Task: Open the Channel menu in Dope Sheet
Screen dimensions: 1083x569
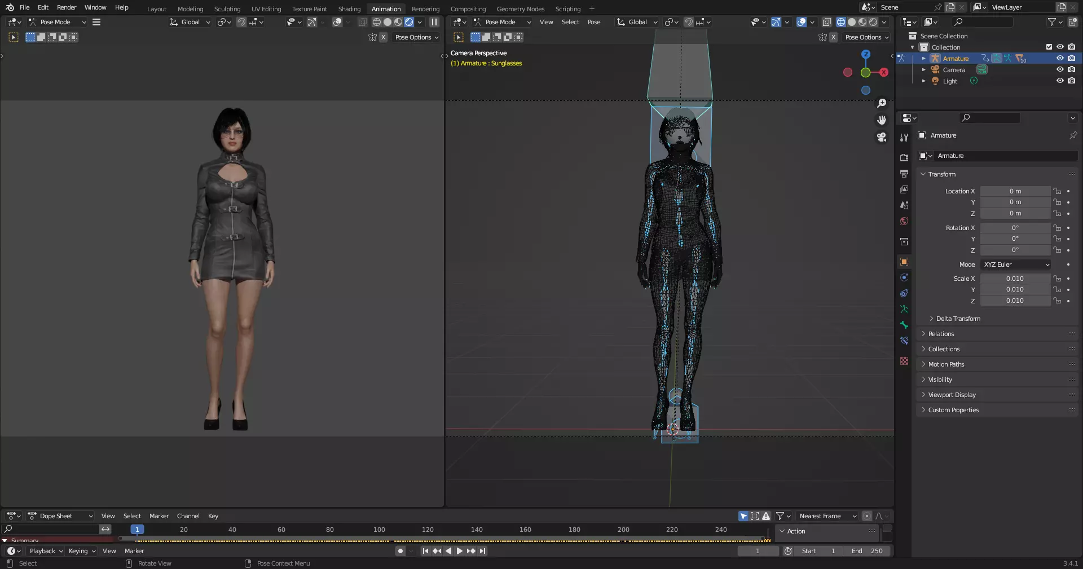Action: (x=188, y=516)
